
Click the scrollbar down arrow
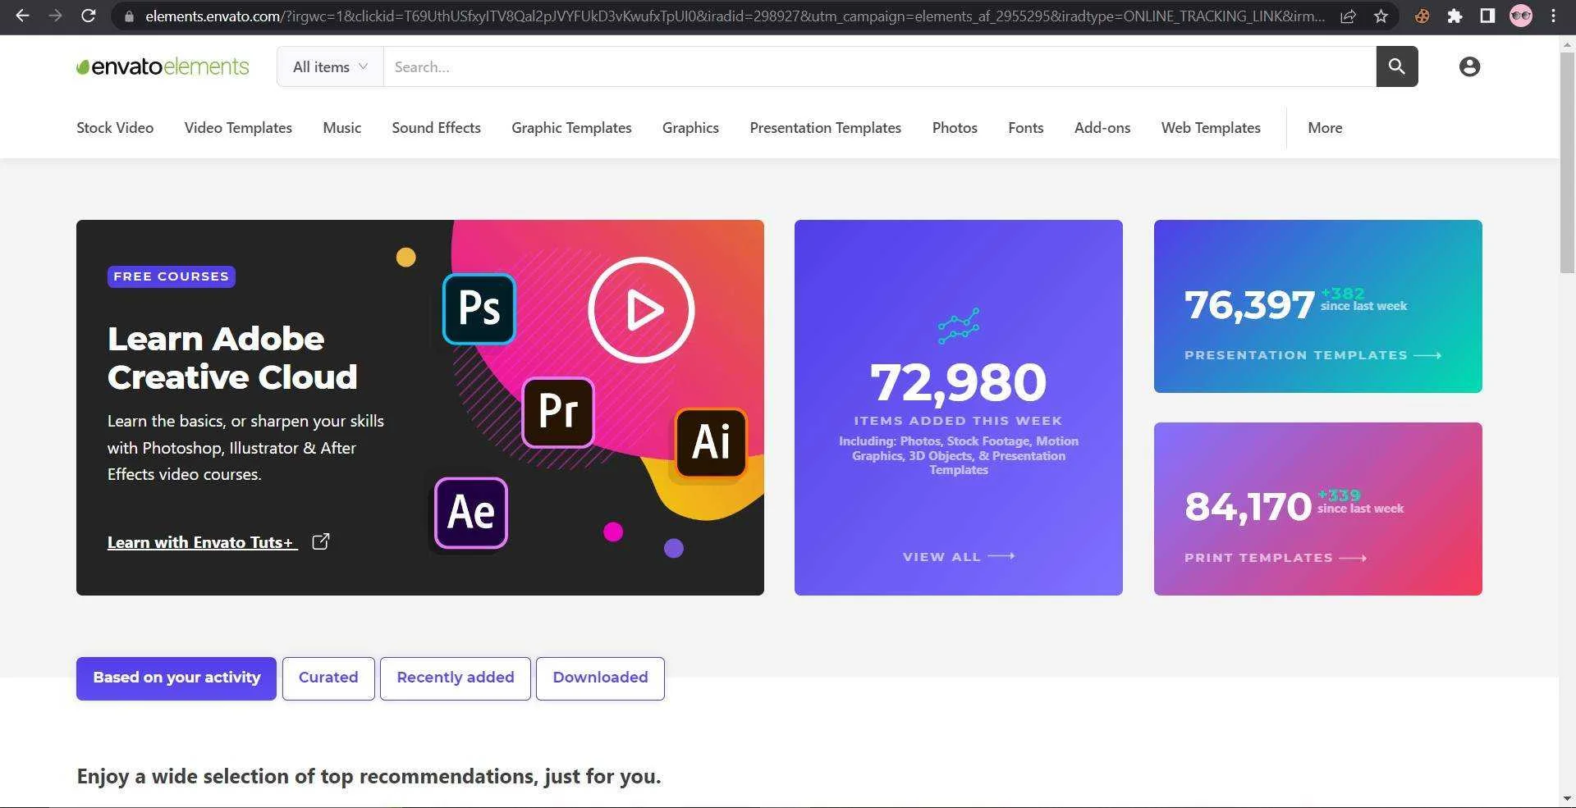1567,798
